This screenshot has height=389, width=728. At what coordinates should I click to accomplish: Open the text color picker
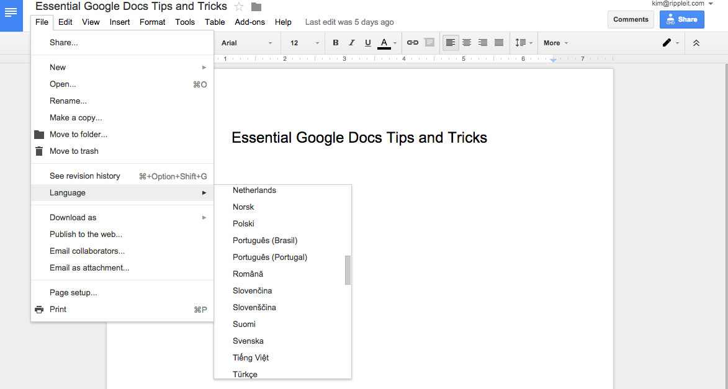click(x=388, y=43)
